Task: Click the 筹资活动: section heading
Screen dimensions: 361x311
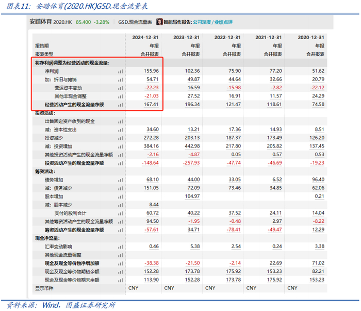Action: click(x=45, y=172)
